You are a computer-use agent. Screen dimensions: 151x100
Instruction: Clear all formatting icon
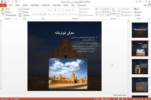coord(55,10)
